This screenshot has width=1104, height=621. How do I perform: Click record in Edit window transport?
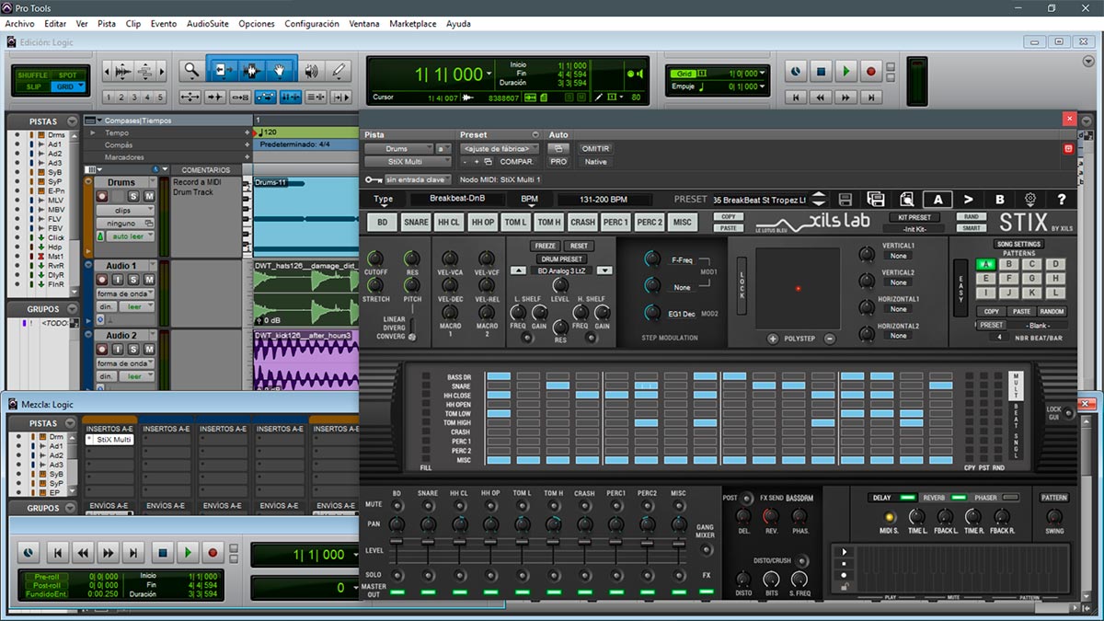click(870, 71)
